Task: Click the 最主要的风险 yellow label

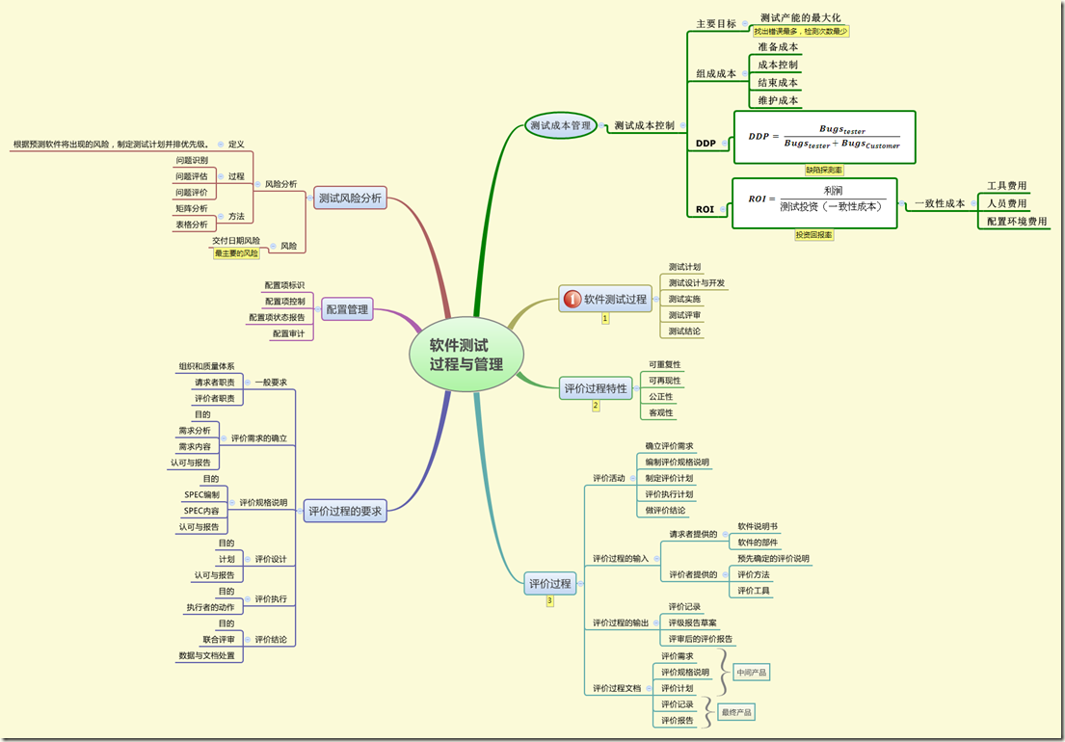Action: coord(236,253)
